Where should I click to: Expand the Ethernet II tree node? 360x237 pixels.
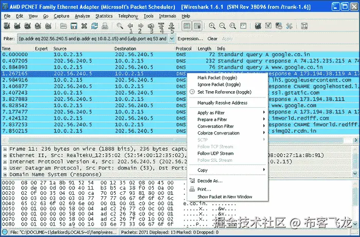5,156
